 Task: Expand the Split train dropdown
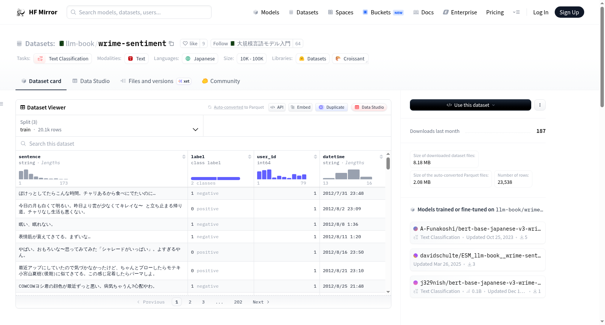[x=109, y=126]
